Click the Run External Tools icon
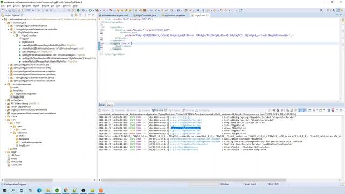The width and height of the screenshot is (345, 194). pyautogui.click(x=97, y=10)
